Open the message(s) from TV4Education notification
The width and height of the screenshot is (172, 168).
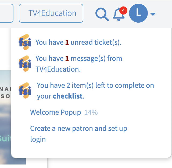pyautogui.click(x=79, y=64)
